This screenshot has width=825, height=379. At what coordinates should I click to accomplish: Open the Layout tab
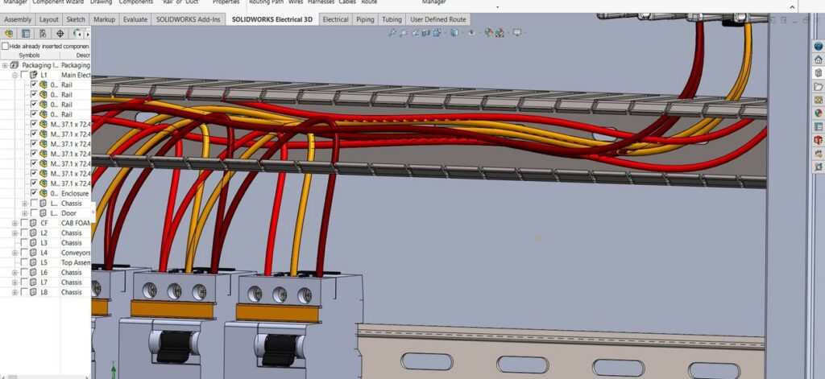[49, 19]
